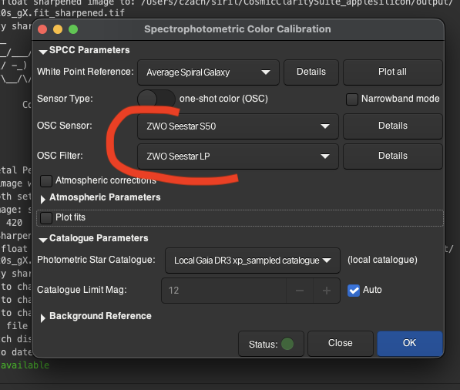Click Details for the OSC Filter

pyautogui.click(x=393, y=156)
